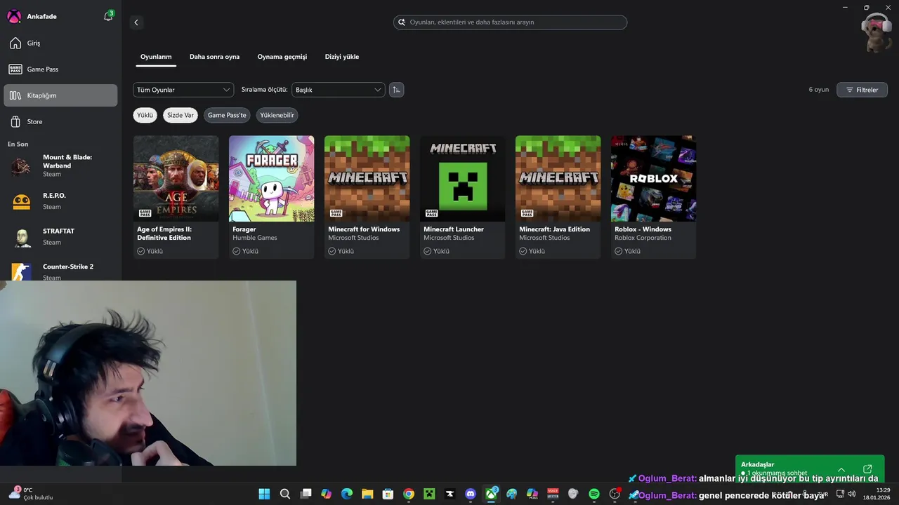Open the Tüm Oyunlar dropdown
This screenshot has width=899, height=505.
tap(183, 90)
